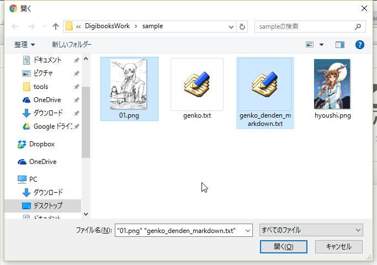Viewport: 377px width, 265px height.
Task: Click the PC computer icon
Action: tap(22, 179)
